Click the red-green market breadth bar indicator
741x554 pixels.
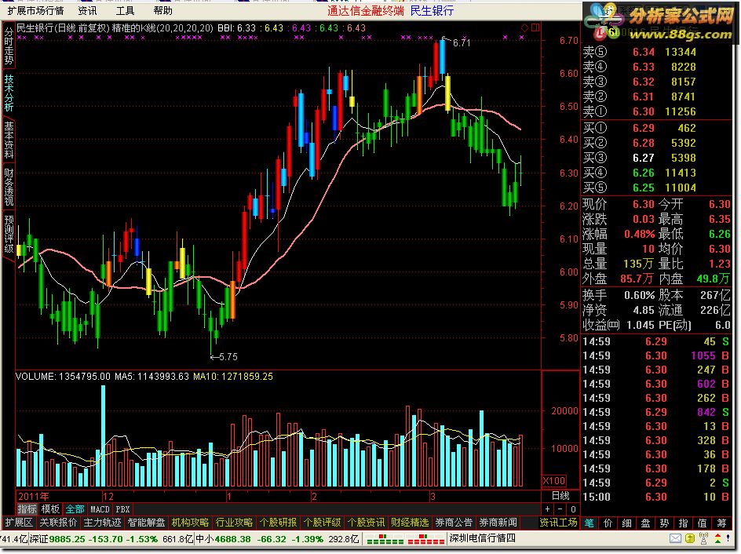pos(404,539)
